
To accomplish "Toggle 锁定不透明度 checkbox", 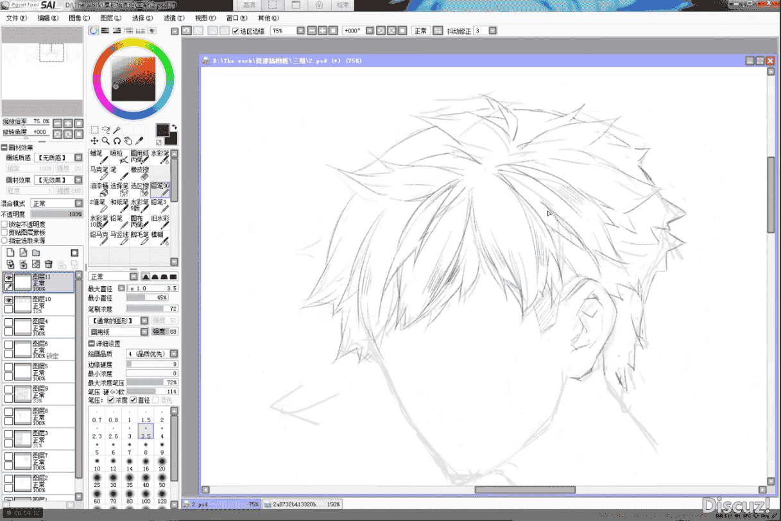I will (x=4, y=224).
